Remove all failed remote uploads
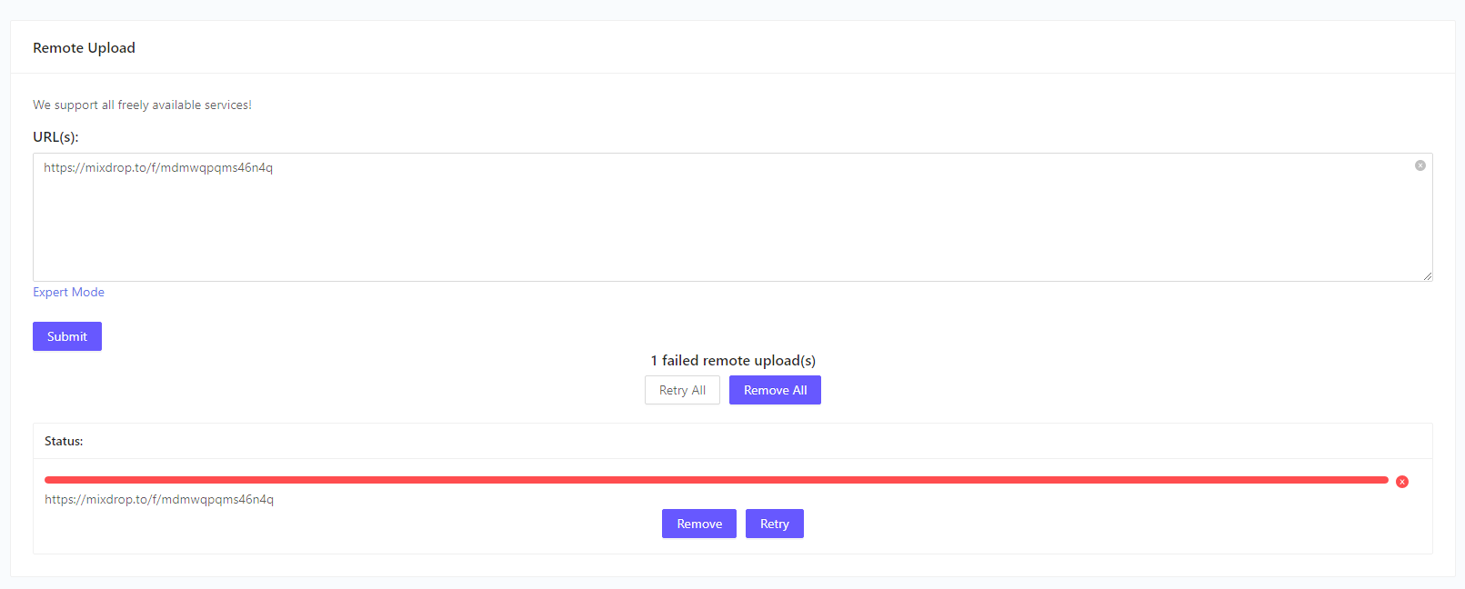1465x589 pixels. pos(775,390)
